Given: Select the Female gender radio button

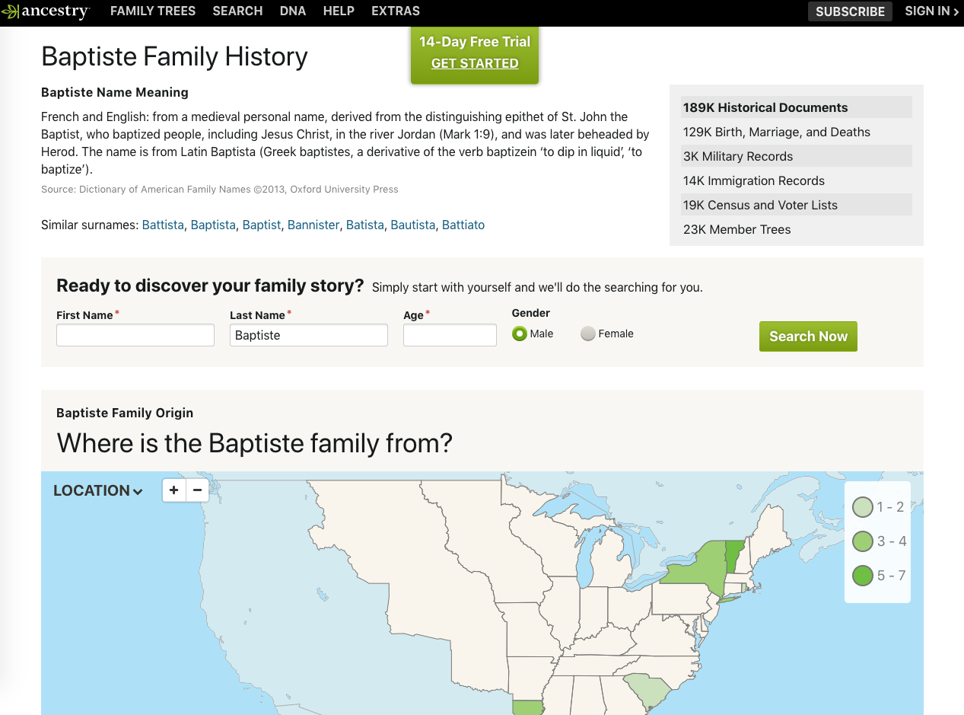Looking at the screenshot, I should (587, 334).
